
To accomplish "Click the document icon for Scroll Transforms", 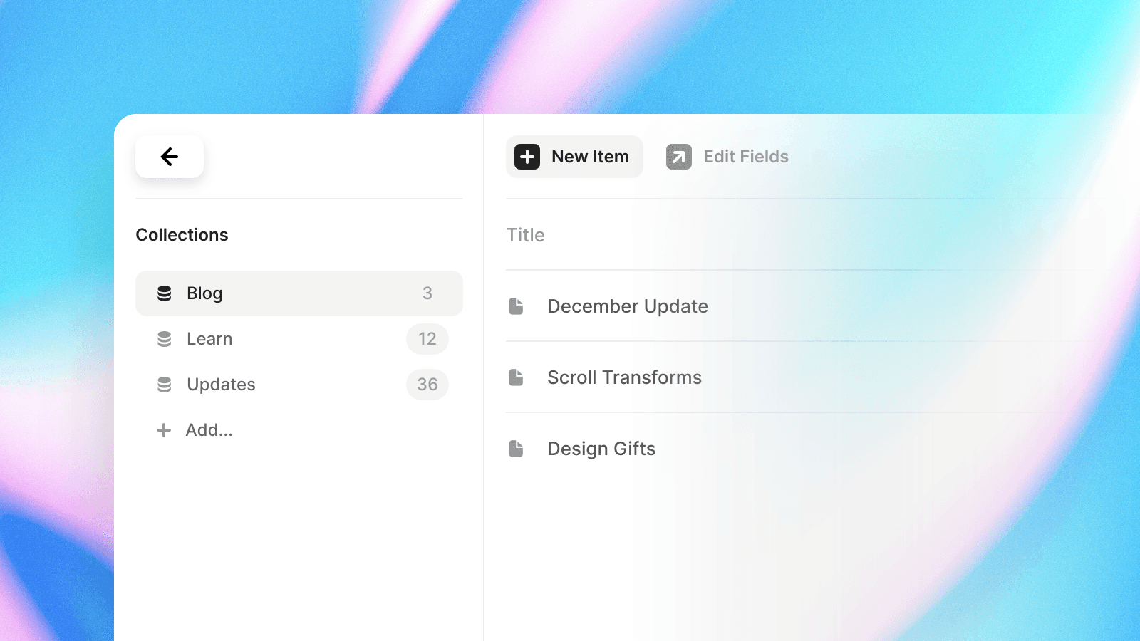I will 517,377.
